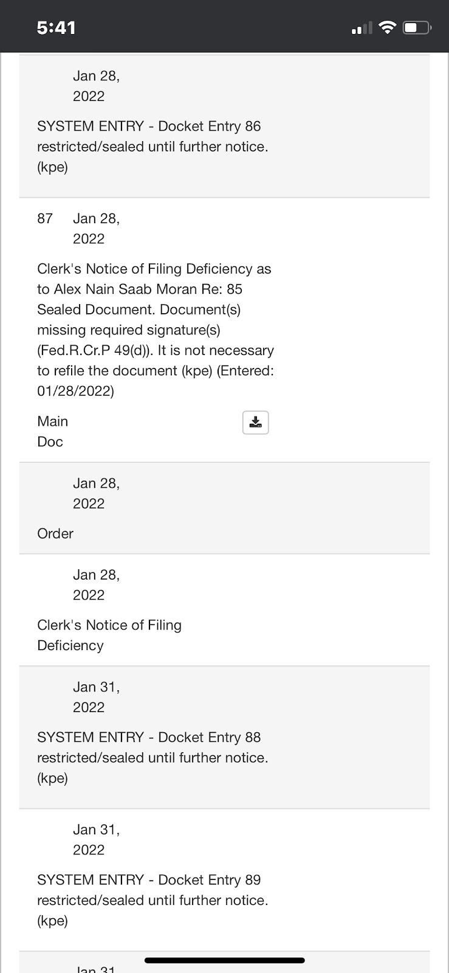The height and width of the screenshot is (973, 449).
Task: Tap the Jan 28, 2022 date above entry 86 notice
Action: coord(96,86)
